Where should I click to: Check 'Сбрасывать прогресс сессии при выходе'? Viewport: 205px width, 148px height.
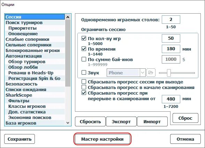pyautogui.click(x=84, y=82)
